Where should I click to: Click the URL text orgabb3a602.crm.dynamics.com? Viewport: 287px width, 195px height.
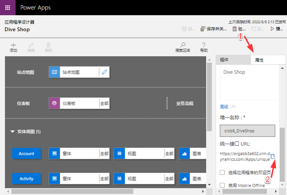point(245,156)
